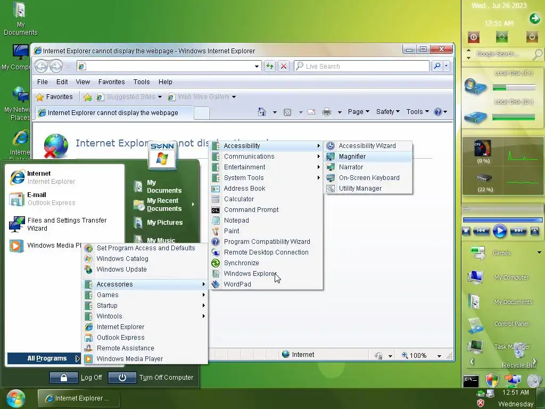The height and width of the screenshot is (409, 545).
Task: Click the IE Home icon
Action: click(262, 112)
